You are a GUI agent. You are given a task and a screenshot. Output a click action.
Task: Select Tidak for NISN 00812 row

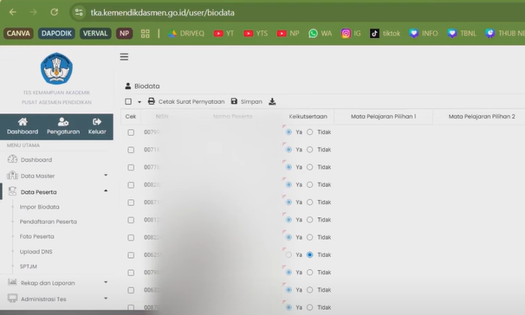click(x=309, y=220)
